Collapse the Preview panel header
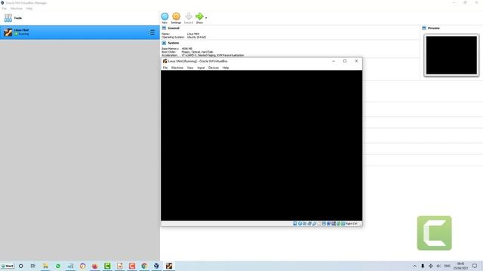This screenshot has height=271, width=483. pyautogui.click(x=433, y=28)
